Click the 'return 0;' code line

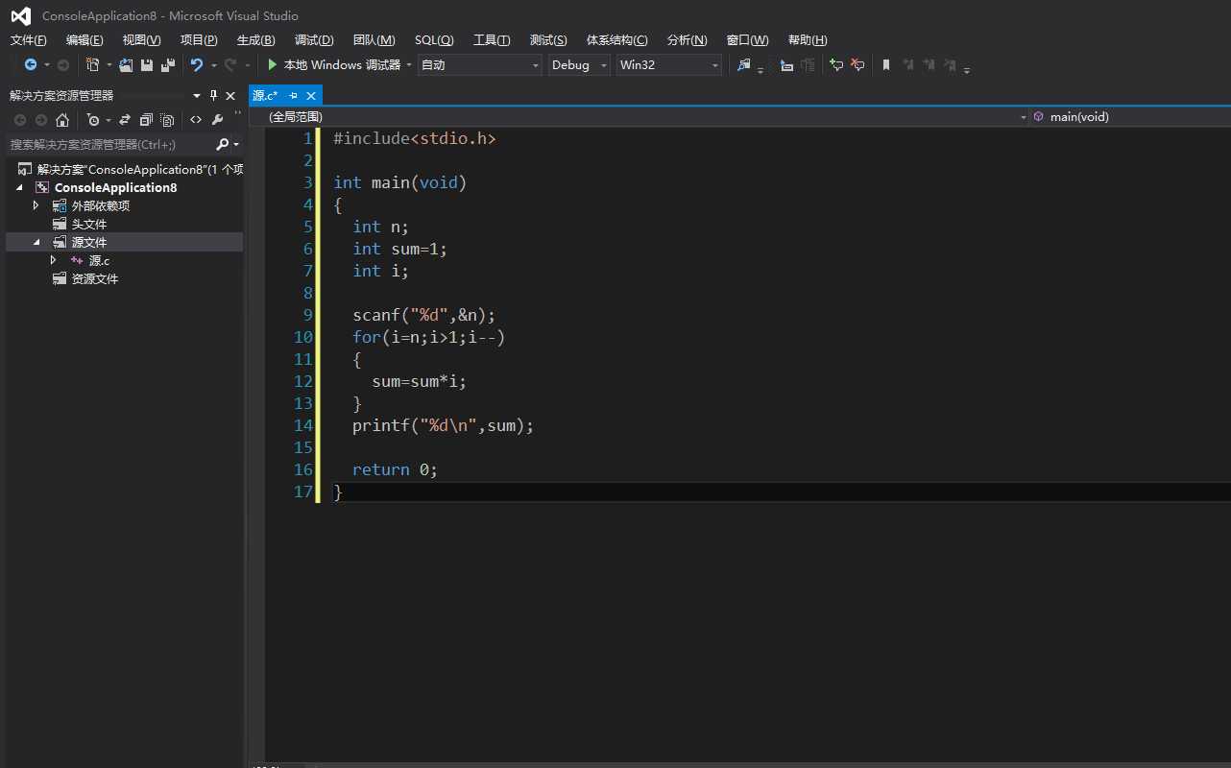395,469
